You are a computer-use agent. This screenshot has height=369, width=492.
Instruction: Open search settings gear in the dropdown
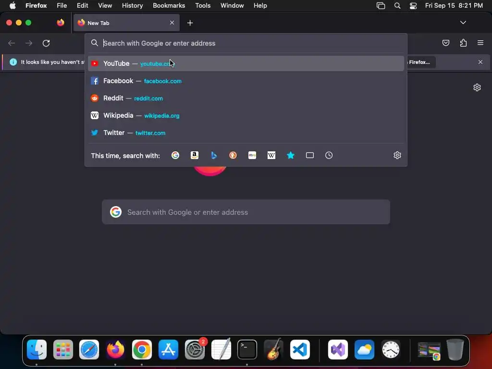coord(397,155)
